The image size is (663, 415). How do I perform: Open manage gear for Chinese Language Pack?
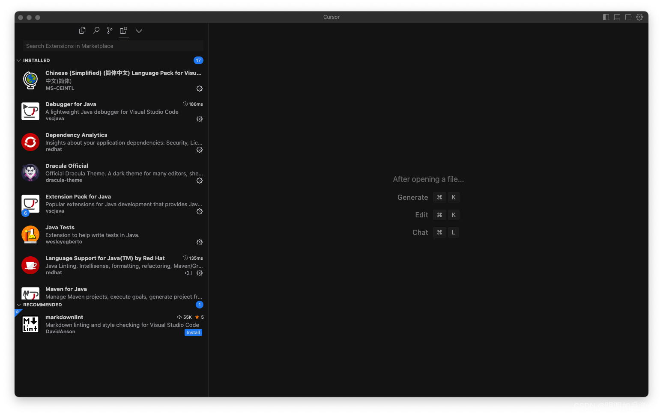pos(200,89)
